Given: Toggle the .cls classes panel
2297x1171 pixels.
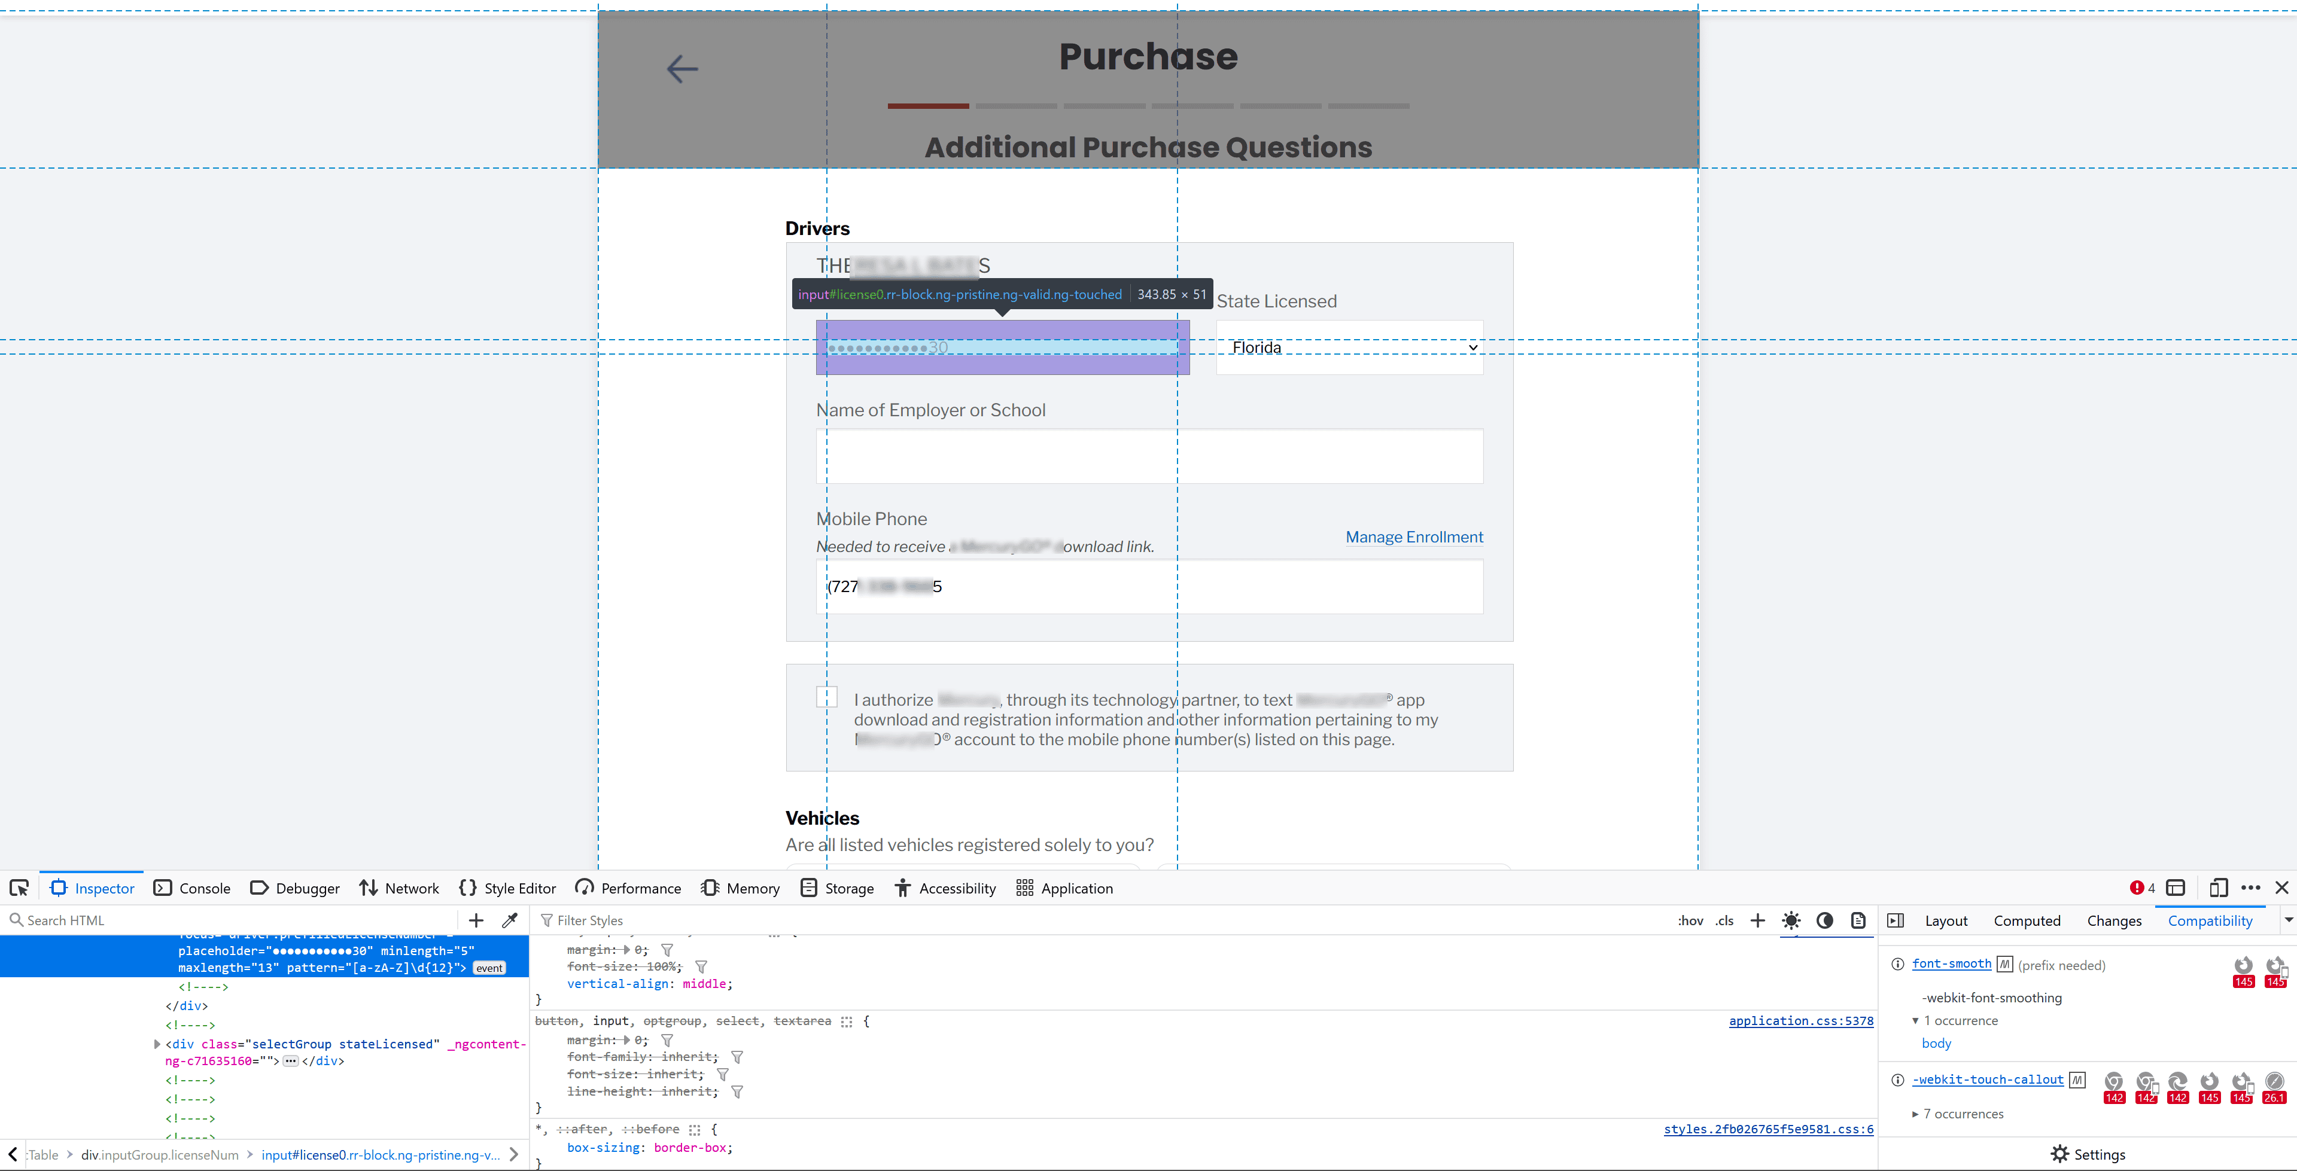Looking at the screenshot, I should coord(1724,920).
